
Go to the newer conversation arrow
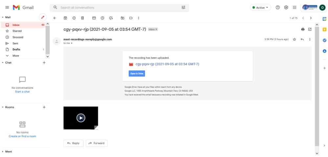tap(303, 18)
